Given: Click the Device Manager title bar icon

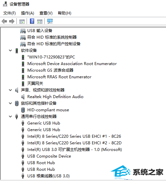Looking at the screenshot, I should 5,4.
